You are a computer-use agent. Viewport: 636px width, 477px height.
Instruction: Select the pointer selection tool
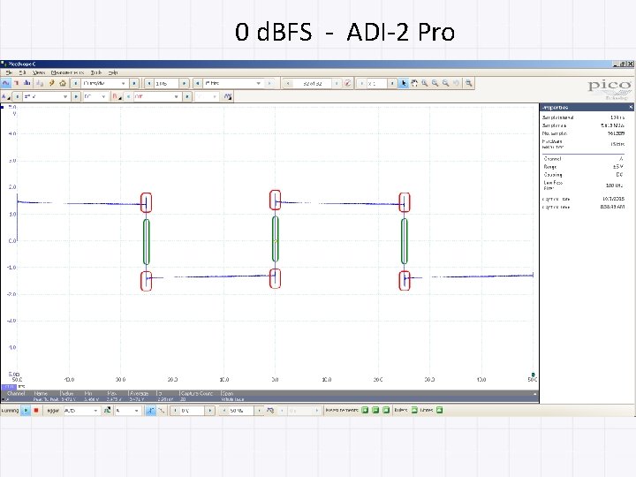pyautogui.click(x=403, y=83)
